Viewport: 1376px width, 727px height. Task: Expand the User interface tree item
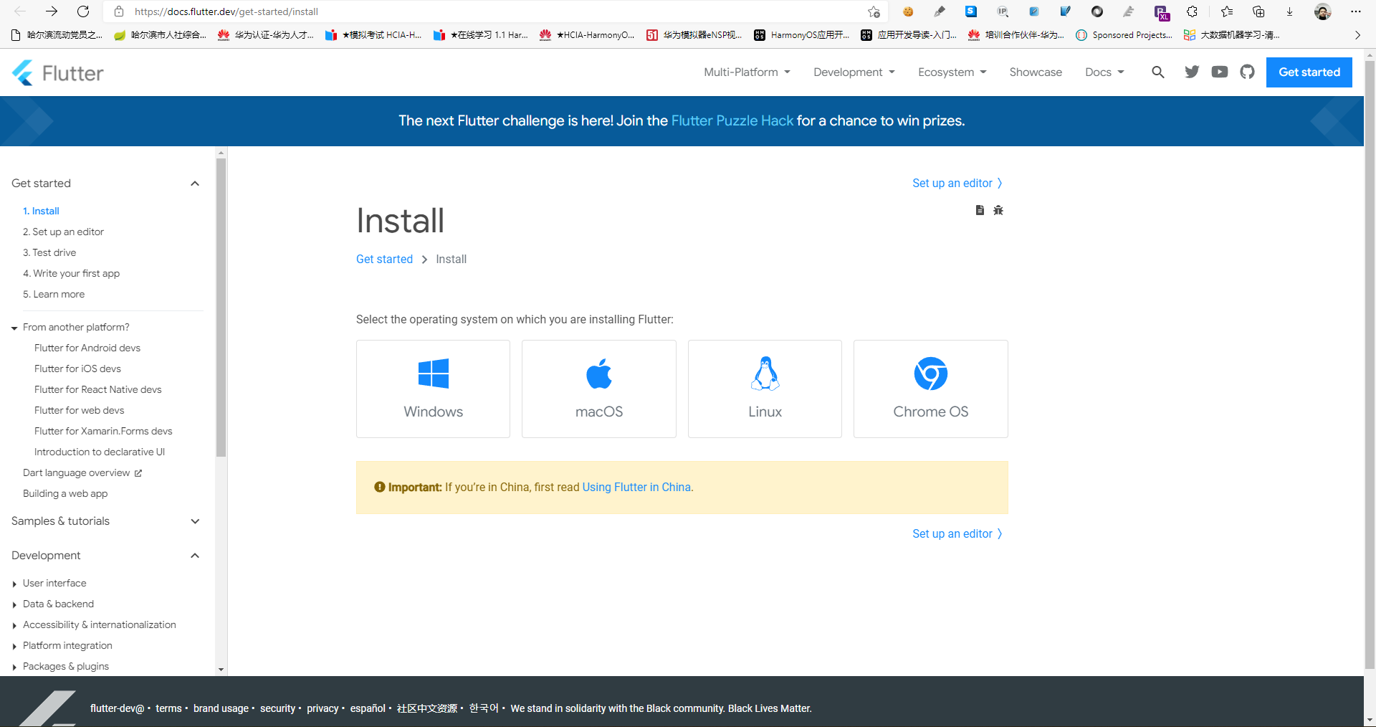(14, 584)
